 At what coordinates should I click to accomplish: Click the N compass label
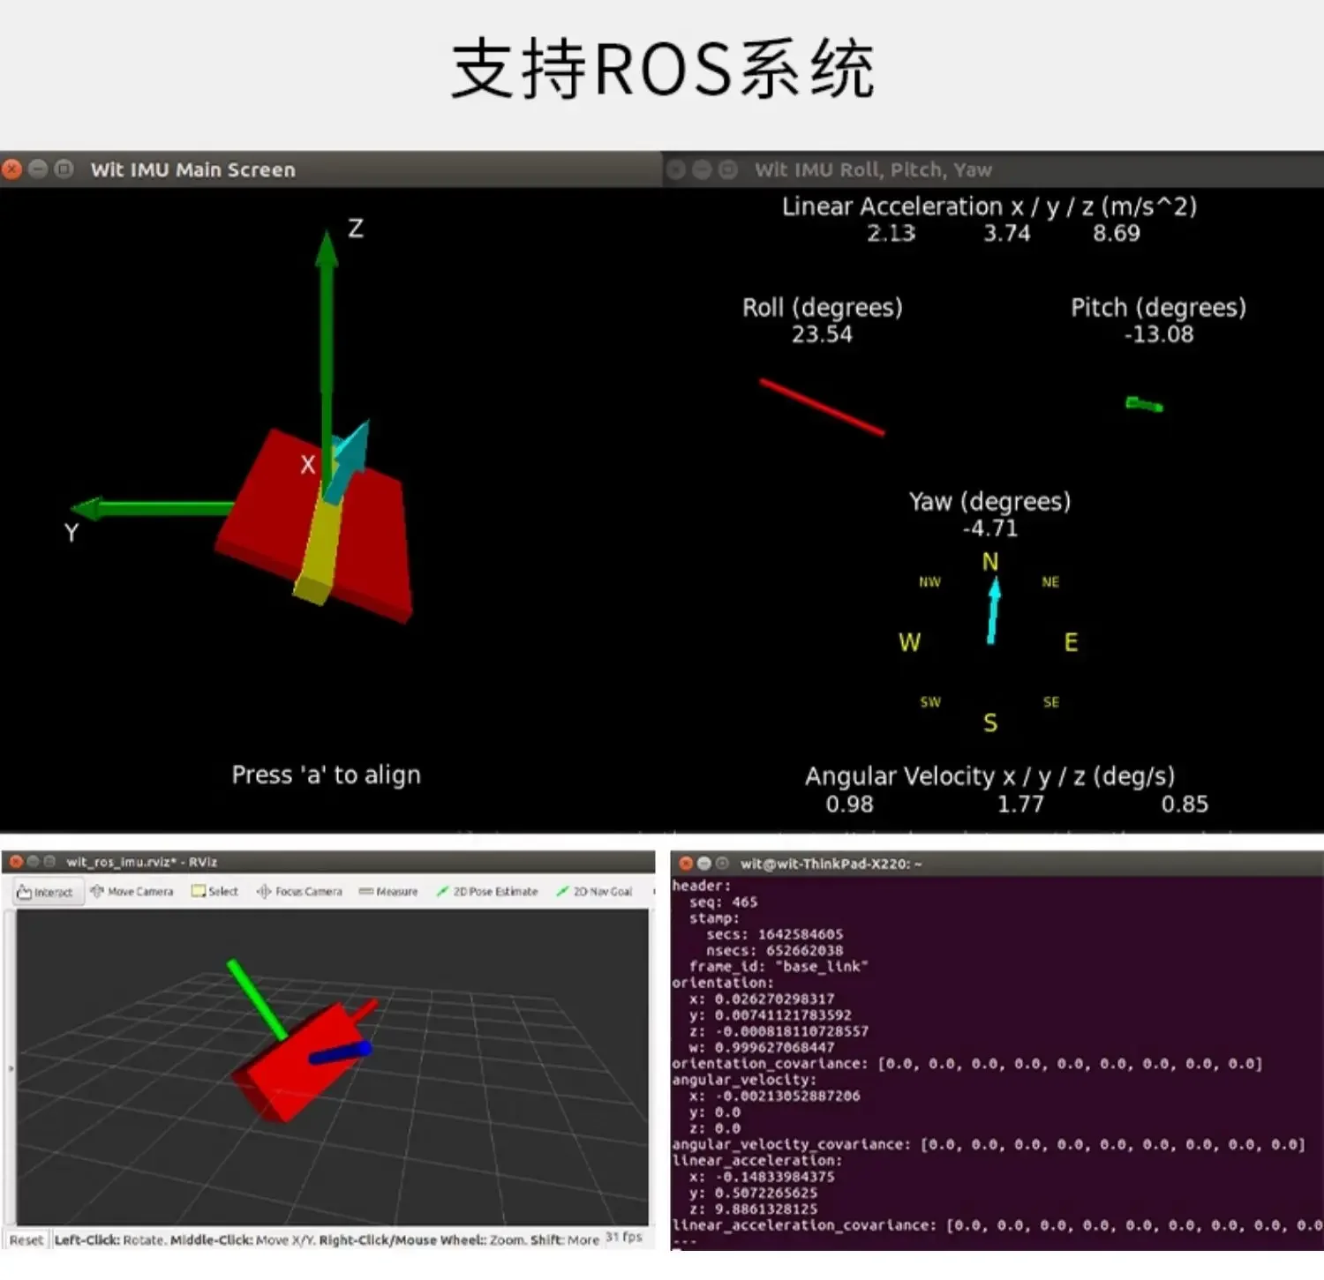coord(990,562)
